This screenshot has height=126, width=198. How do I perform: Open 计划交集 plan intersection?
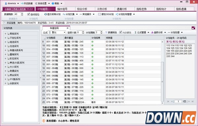[x=70, y=14]
